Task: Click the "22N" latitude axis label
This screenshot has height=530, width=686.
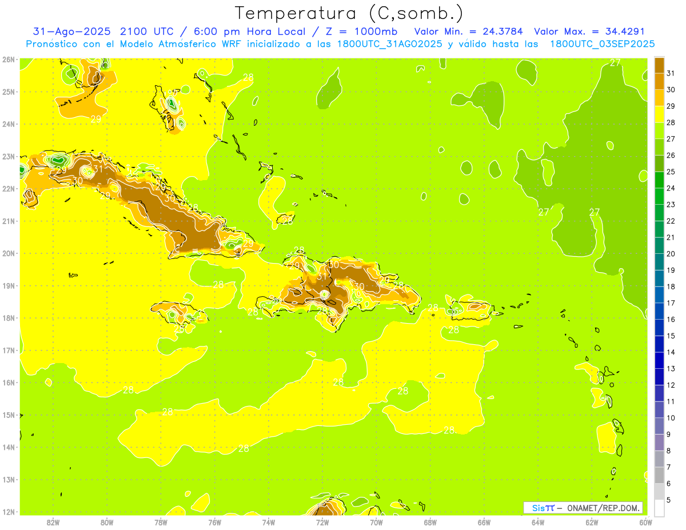Action: (9, 189)
